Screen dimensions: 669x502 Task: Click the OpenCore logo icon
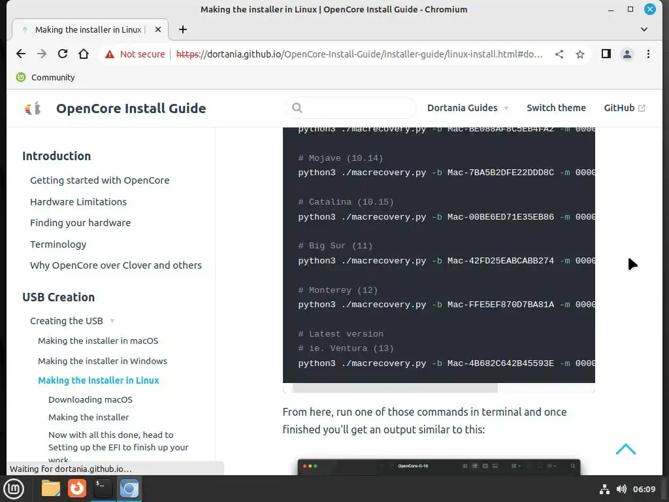(33, 109)
